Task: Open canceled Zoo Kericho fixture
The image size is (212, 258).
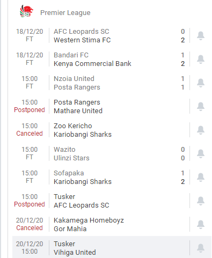Action: (112, 130)
